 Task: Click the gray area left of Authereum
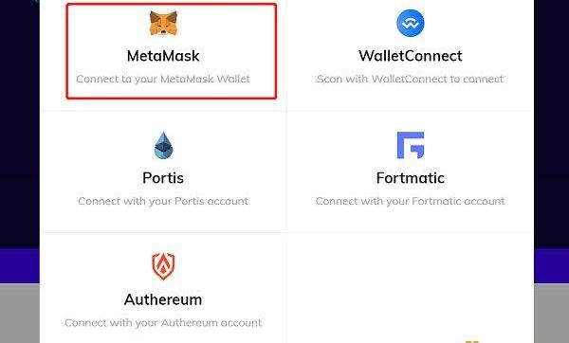coord(20,314)
